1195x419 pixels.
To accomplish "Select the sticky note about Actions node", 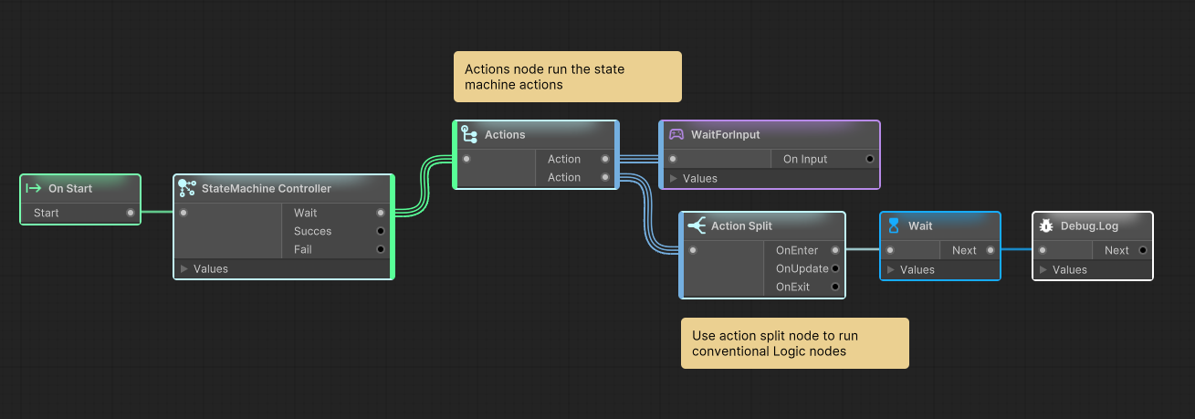I will 568,77.
